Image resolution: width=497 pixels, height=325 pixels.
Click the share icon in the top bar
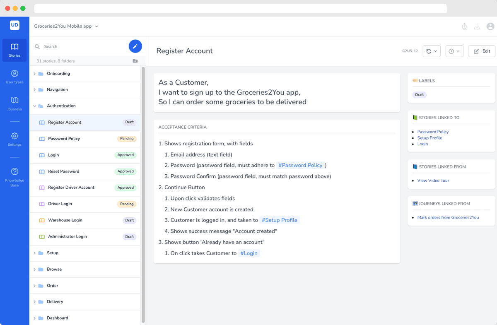(x=464, y=26)
